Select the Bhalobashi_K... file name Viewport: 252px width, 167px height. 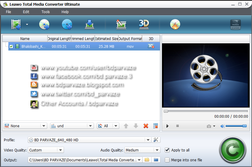[33, 46]
